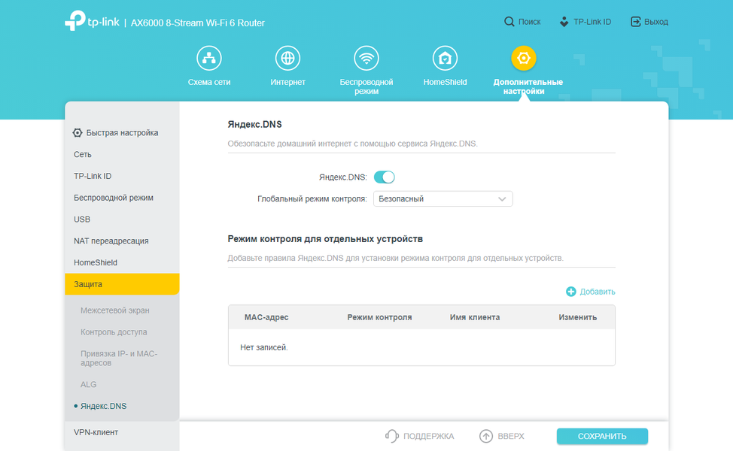Click the ВВЕРХ up-arrow icon
Image resolution: width=733 pixels, height=451 pixels.
486,436
